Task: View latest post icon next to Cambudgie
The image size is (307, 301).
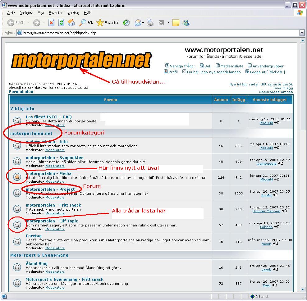Action: click(x=281, y=163)
